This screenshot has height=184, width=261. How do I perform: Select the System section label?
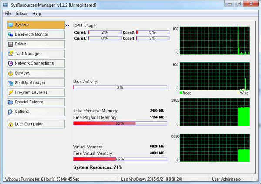(22, 25)
